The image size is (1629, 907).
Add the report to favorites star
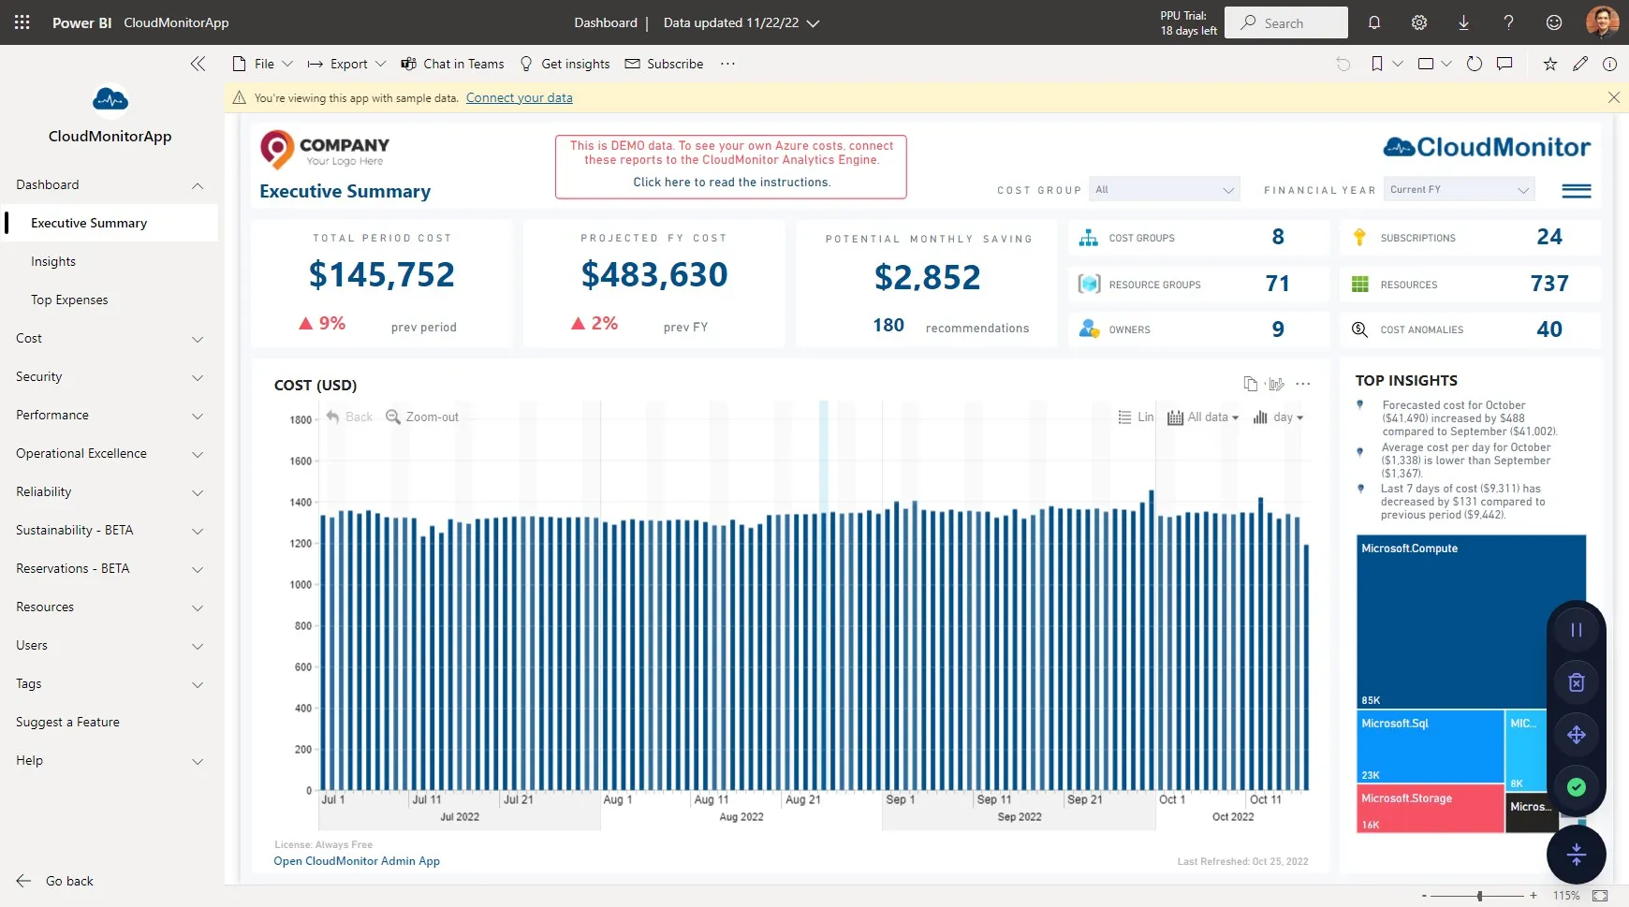1550,64
